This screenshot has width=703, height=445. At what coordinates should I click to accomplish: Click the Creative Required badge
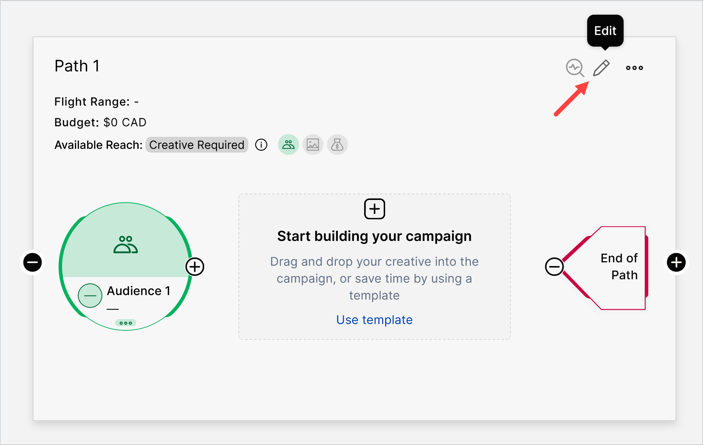(197, 145)
